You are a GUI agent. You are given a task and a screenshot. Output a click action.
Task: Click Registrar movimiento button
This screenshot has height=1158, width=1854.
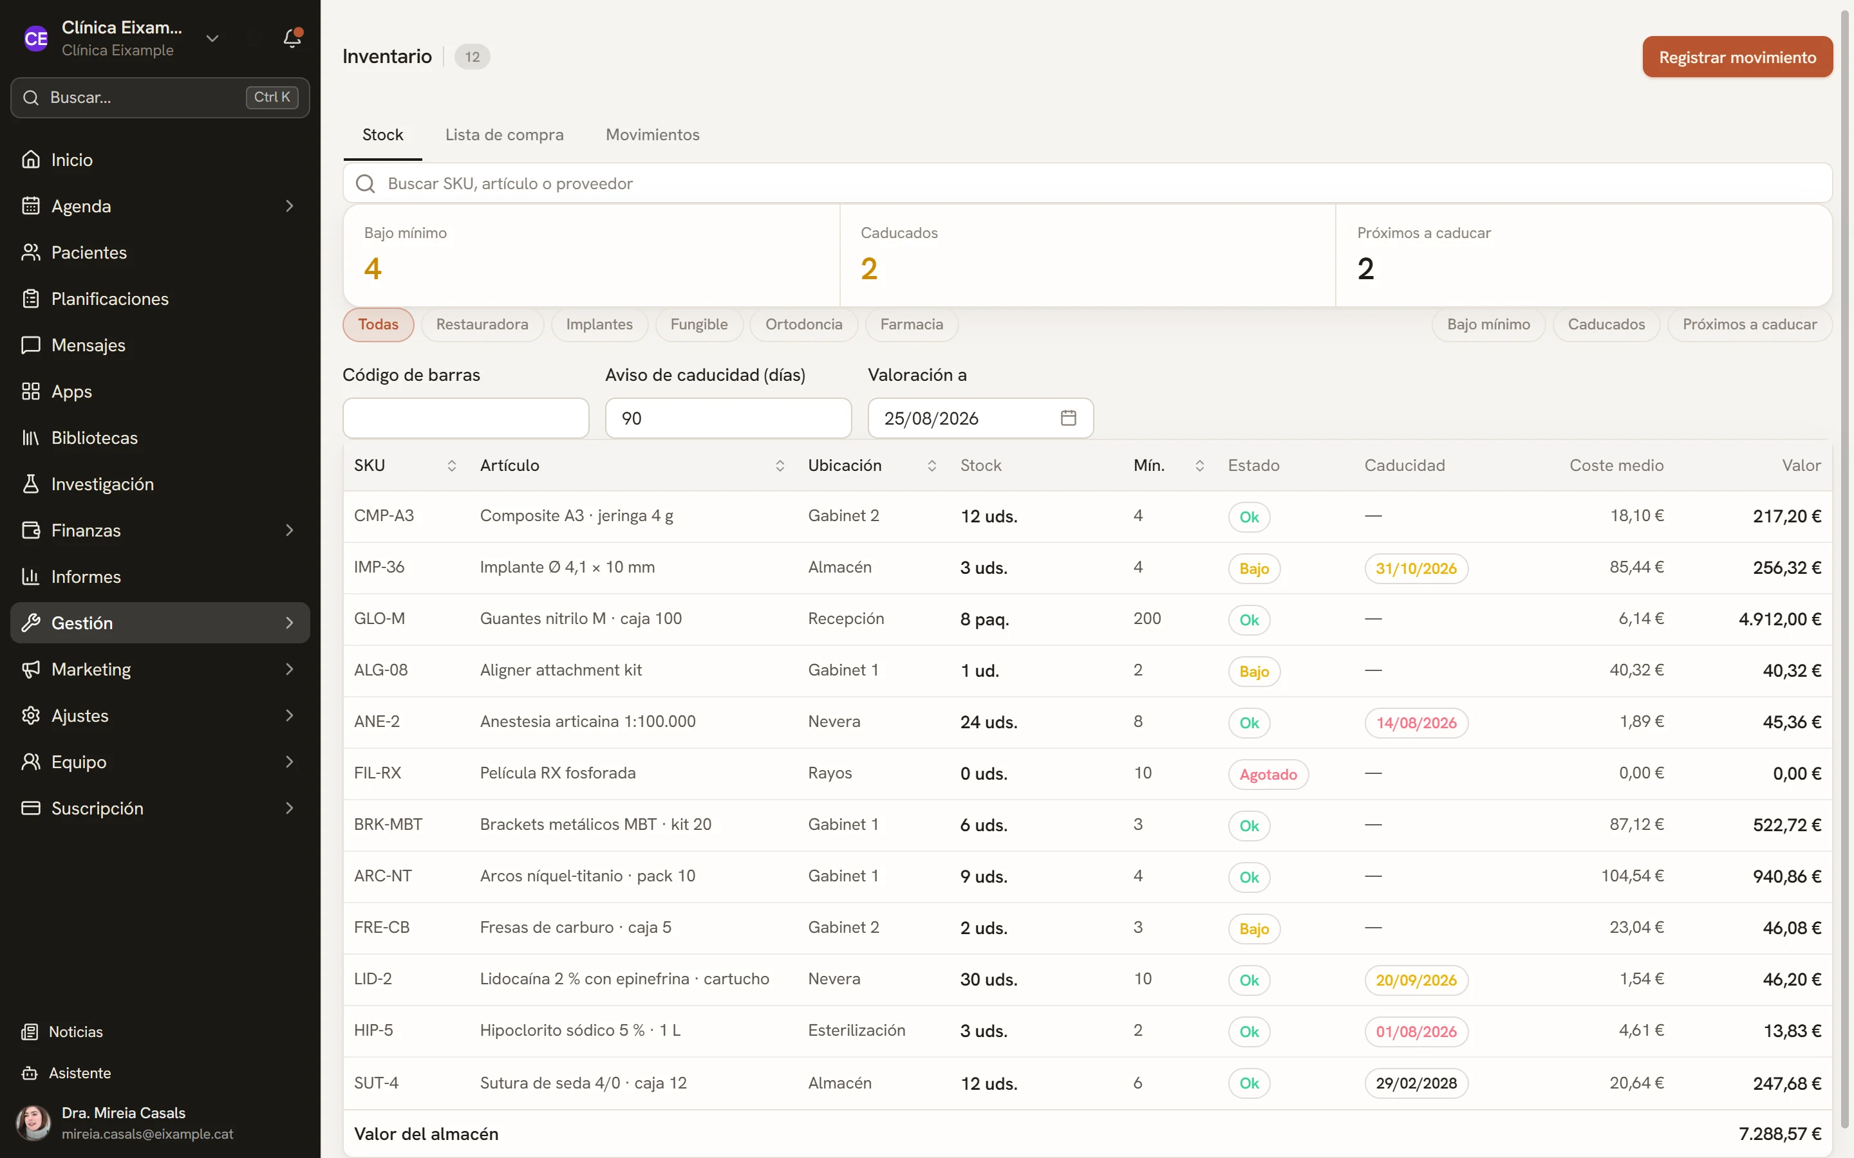[1737, 57]
